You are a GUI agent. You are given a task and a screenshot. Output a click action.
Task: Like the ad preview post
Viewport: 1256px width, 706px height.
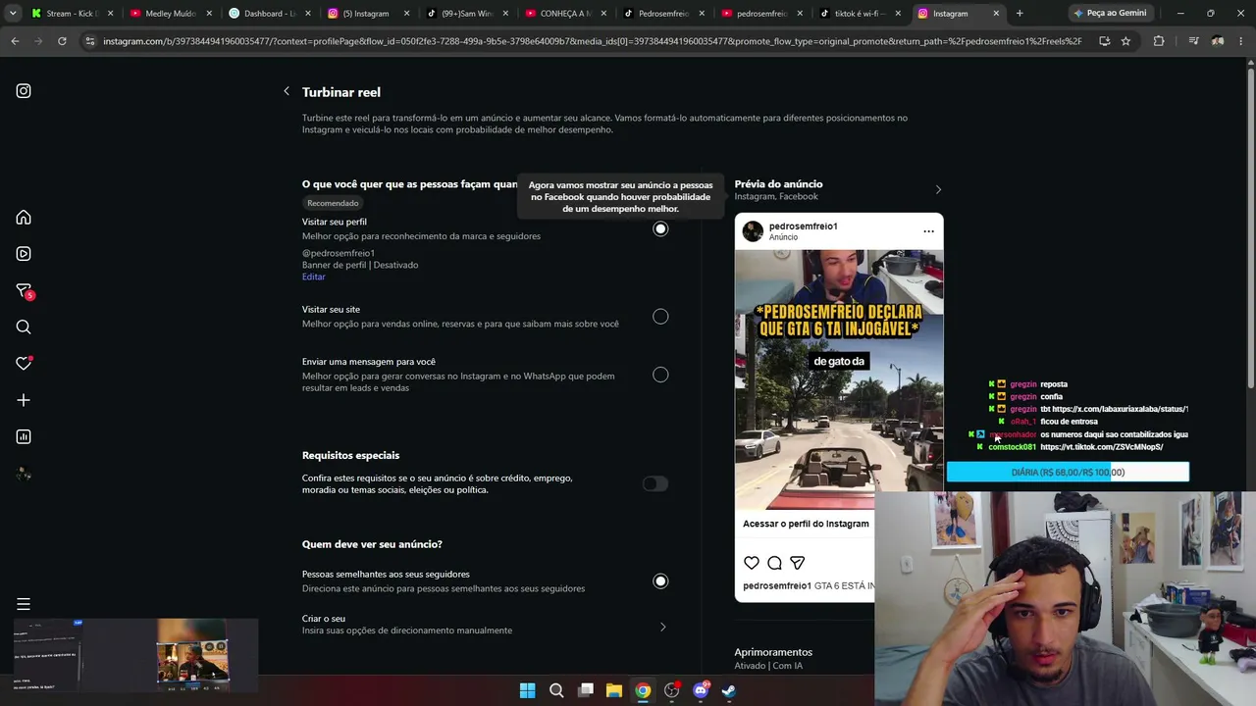(752, 563)
